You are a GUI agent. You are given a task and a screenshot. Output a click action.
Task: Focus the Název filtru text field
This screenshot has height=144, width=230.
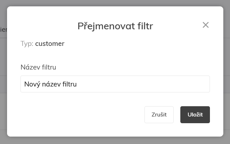click(x=115, y=84)
